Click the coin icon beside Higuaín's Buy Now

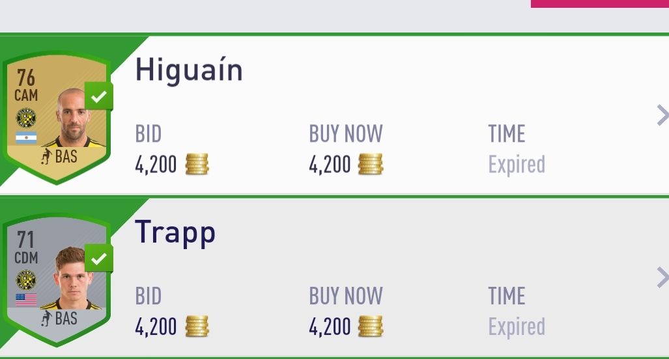[371, 165]
